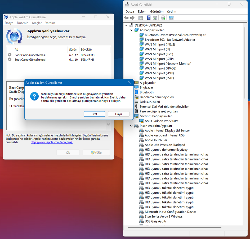Screen dimensions: 250x239
Task: Click the icon beside Algılayıcılar
Action: click(136, 83)
